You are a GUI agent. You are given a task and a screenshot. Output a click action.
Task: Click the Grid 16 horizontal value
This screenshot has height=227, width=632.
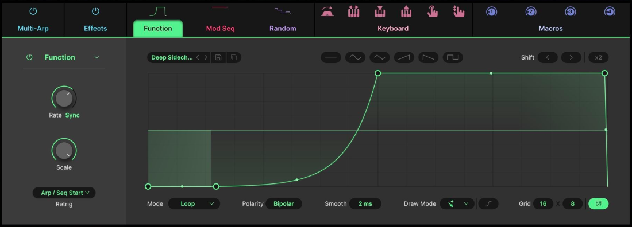pyautogui.click(x=543, y=203)
